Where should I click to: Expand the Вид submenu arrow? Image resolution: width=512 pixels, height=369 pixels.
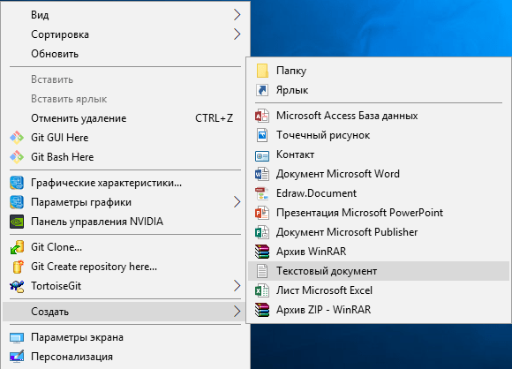tap(237, 15)
